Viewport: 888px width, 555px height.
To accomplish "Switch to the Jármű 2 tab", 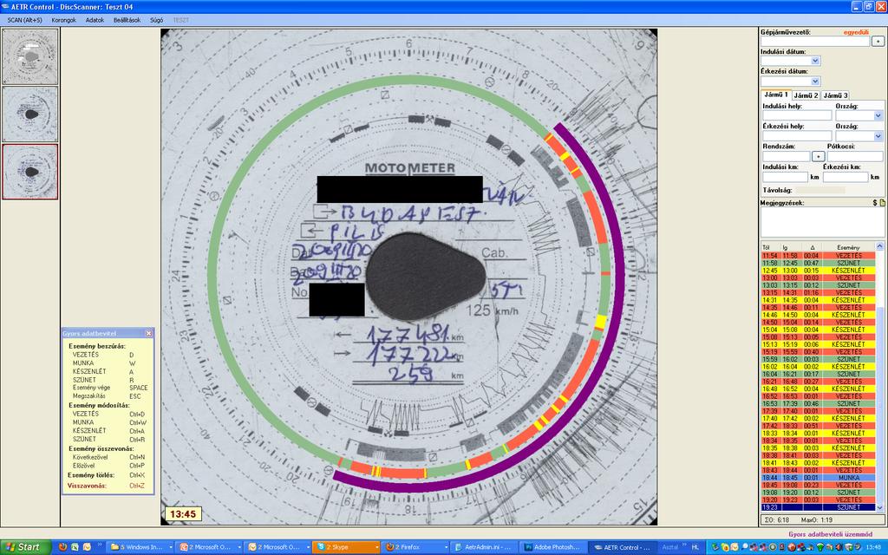I will (806, 95).
